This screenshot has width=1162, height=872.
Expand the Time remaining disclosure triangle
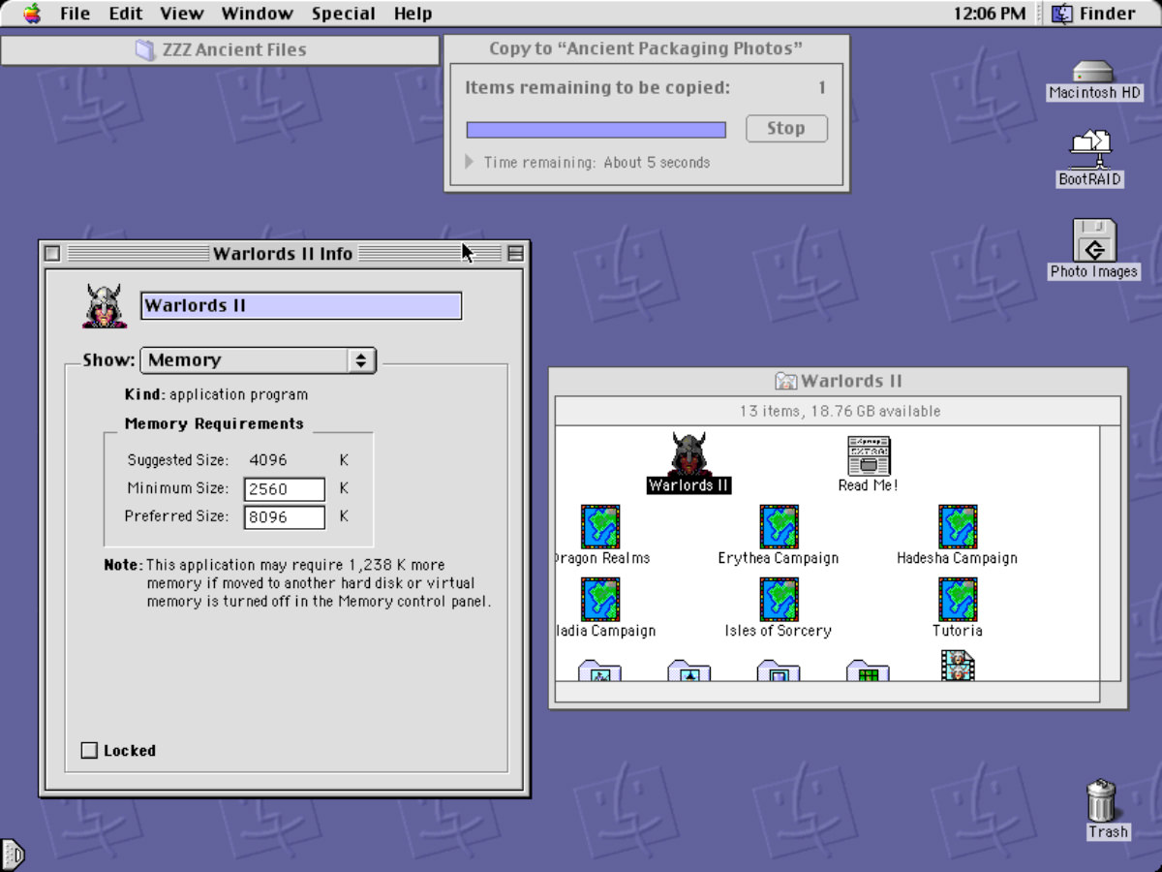[470, 162]
